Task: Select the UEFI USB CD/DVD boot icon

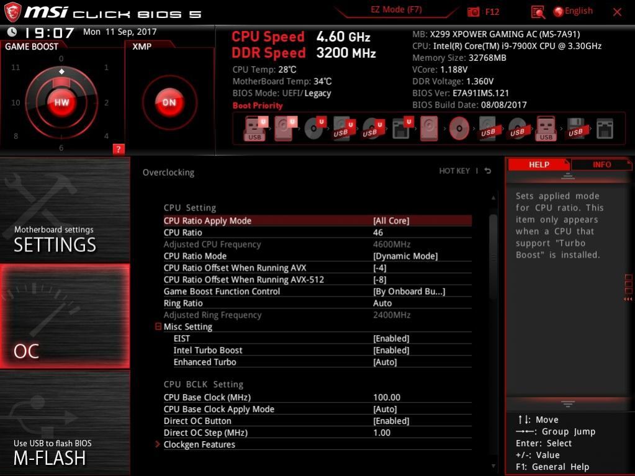Action: point(372,128)
